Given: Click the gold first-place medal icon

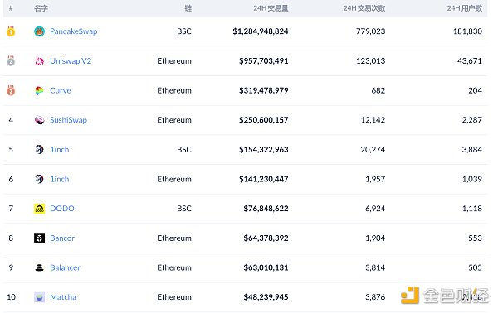Looking at the screenshot, I should click(11, 31).
